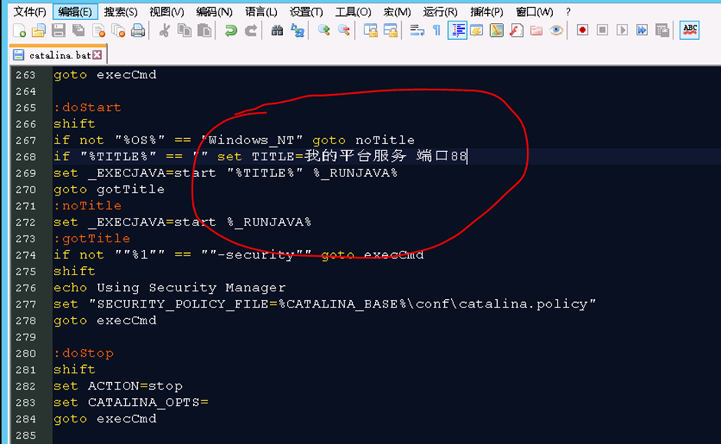The width and height of the screenshot is (721, 444).
Task: Toggle show all characters pilcrow icon
Action: pos(437,31)
